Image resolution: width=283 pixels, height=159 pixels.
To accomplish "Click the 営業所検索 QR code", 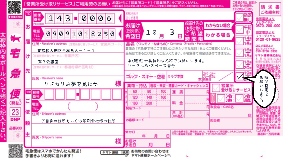I will click(15, 7).
